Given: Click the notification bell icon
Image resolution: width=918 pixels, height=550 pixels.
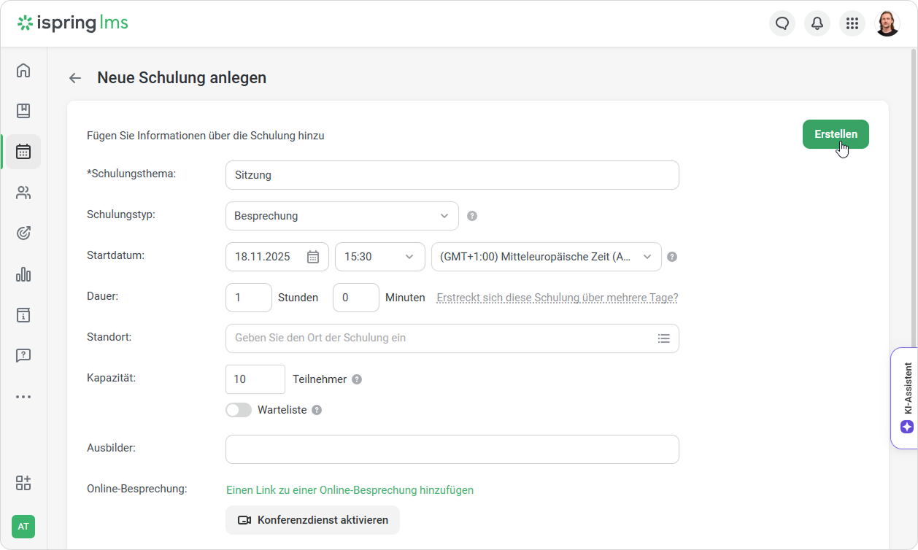Looking at the screenshot, I should (817, 23).
